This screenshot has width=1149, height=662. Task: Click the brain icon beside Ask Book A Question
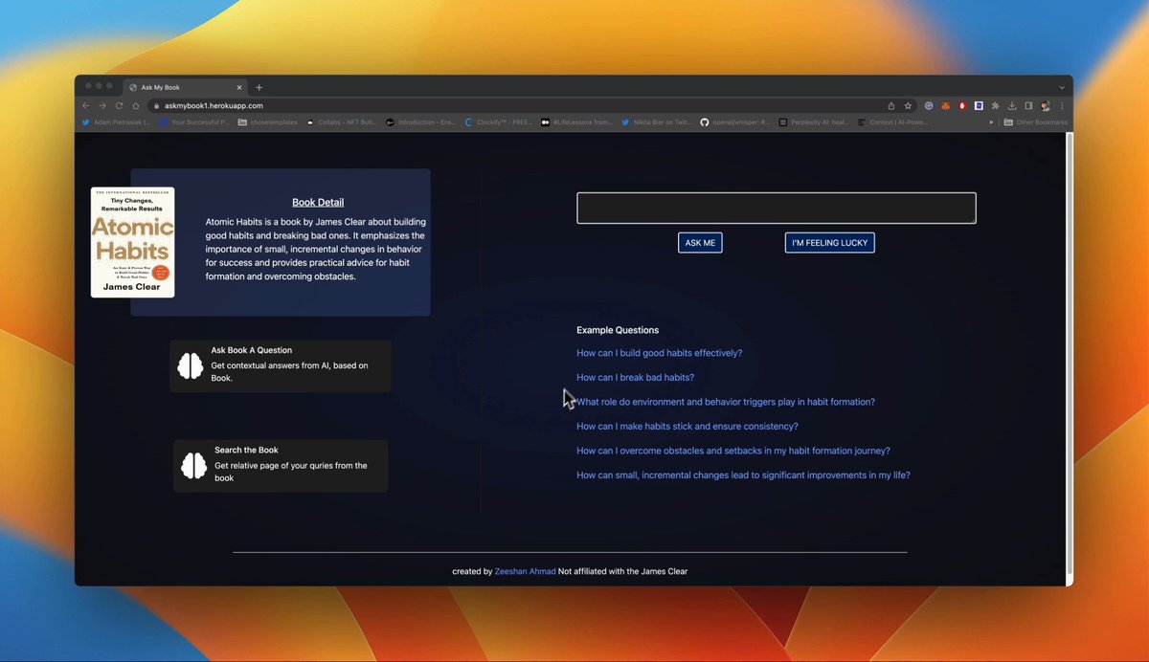[x=191, y=365]
